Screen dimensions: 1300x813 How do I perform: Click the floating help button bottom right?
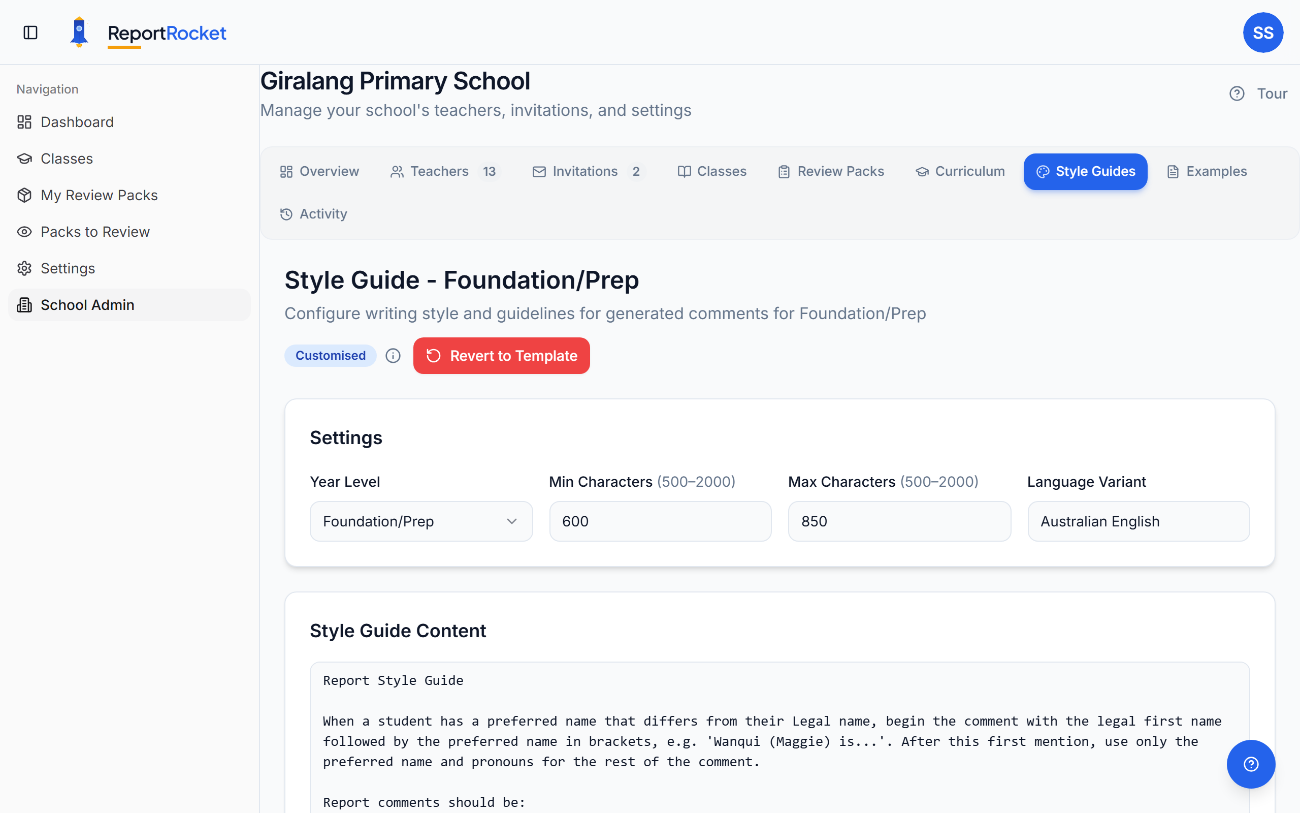pos(1251,764)
